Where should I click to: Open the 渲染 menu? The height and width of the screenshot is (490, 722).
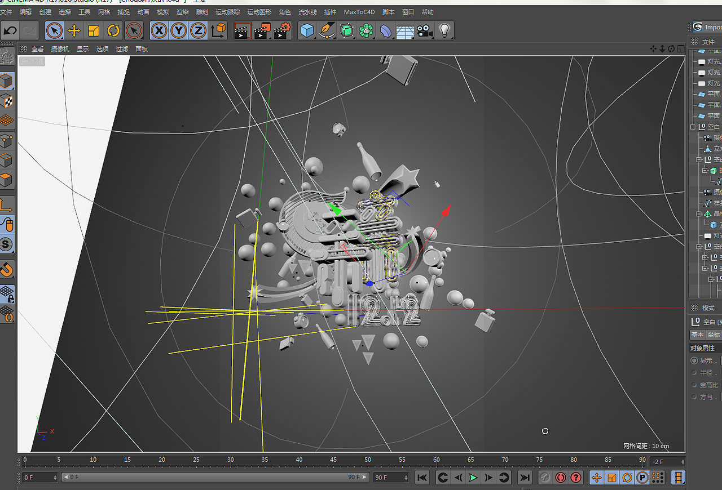coord(182,12)
